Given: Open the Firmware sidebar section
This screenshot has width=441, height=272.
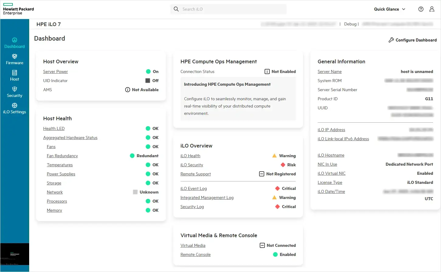Looking at the screenshot, I should click(15, 59).
